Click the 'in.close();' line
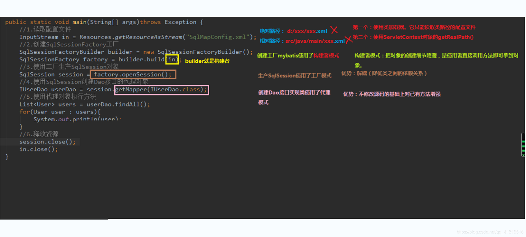This screenshot has width=526, height=237. point(39,149)
